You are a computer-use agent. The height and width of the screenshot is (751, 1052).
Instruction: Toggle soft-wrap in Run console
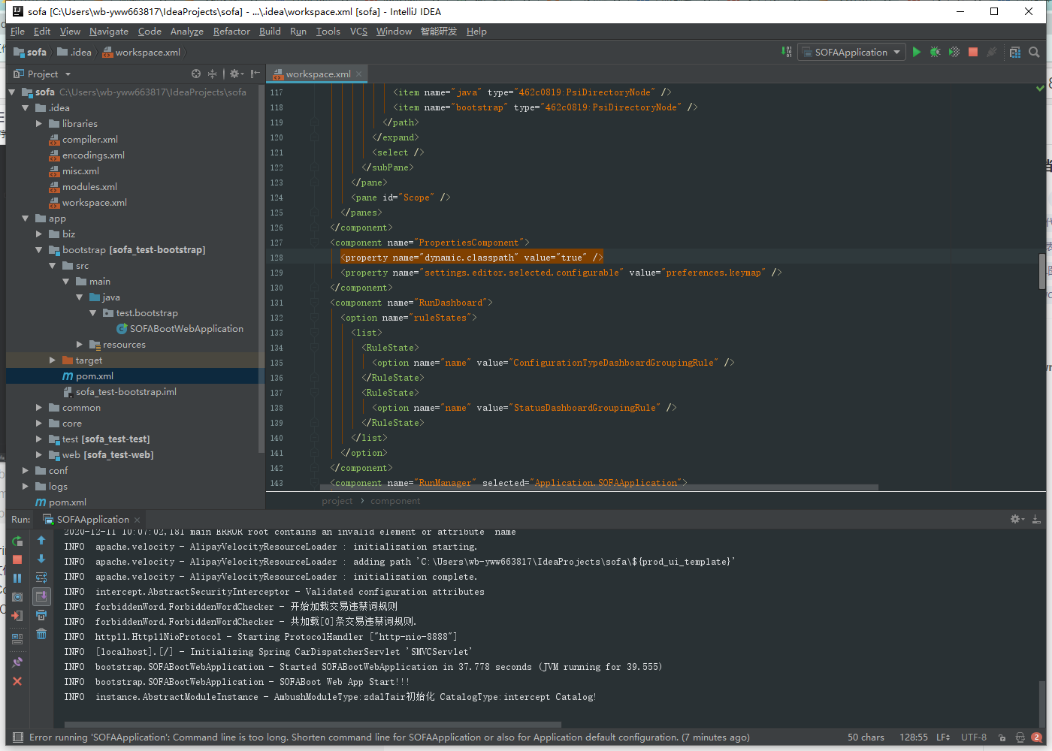coord(41,578)
